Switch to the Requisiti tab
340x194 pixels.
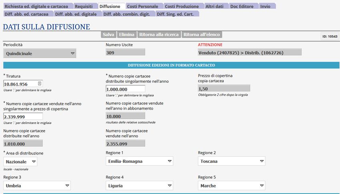tap(84, 6)
